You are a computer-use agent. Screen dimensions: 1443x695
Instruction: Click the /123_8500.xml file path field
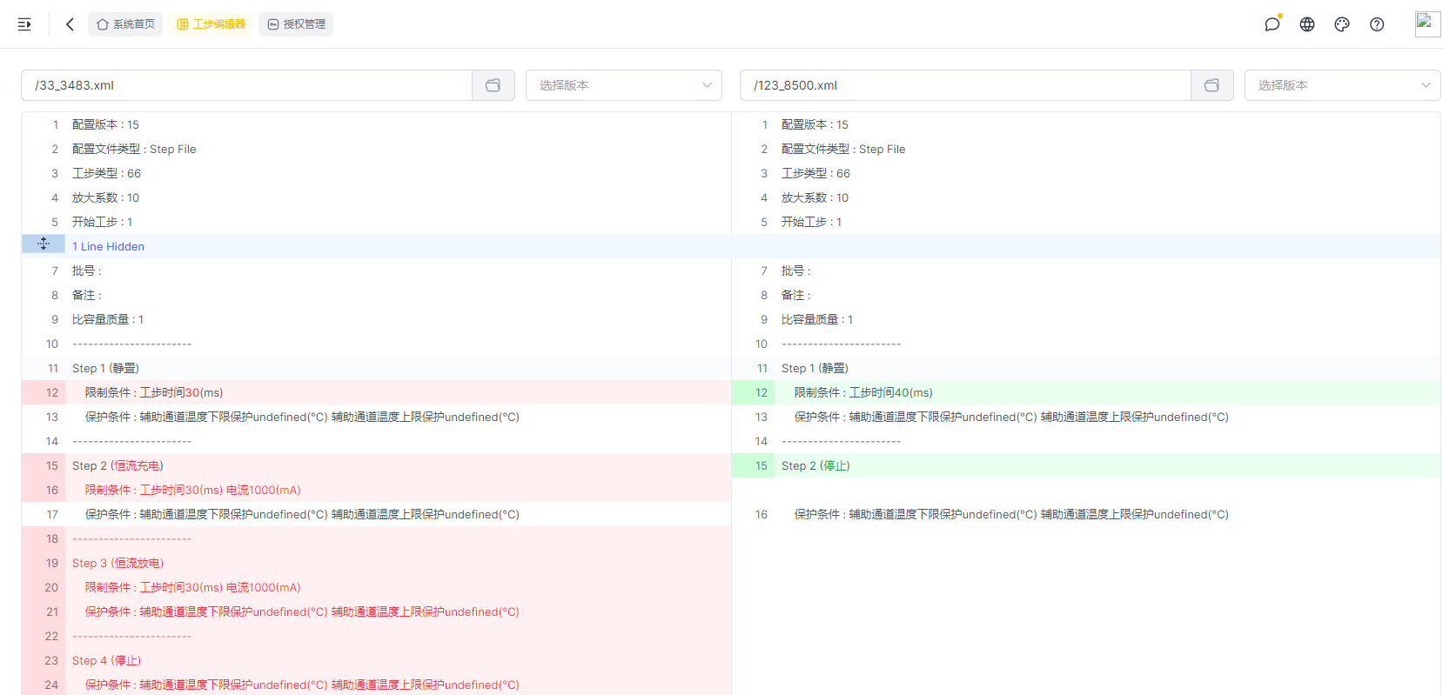965,85
